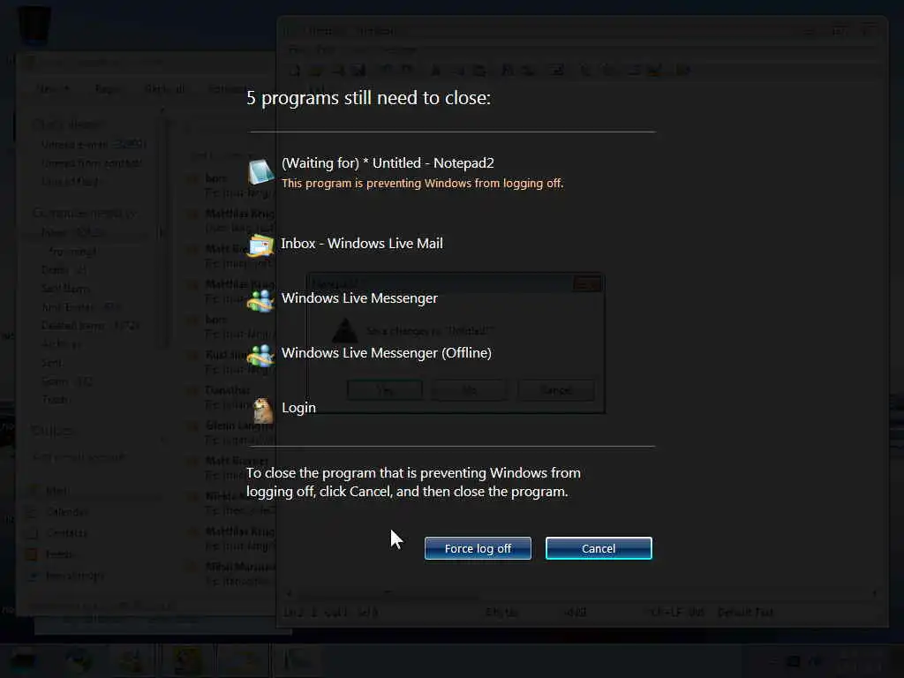Click the Force log off button
This screenshot has width=904, height=678.
point(478,548)
